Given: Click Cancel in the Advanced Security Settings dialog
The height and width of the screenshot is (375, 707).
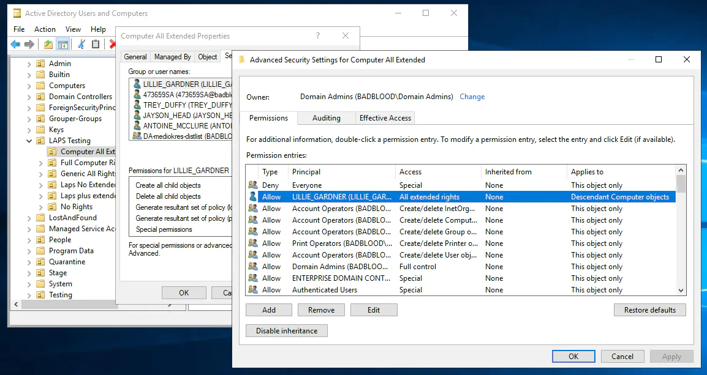Looking at the screenshot, I should [622, 356].
